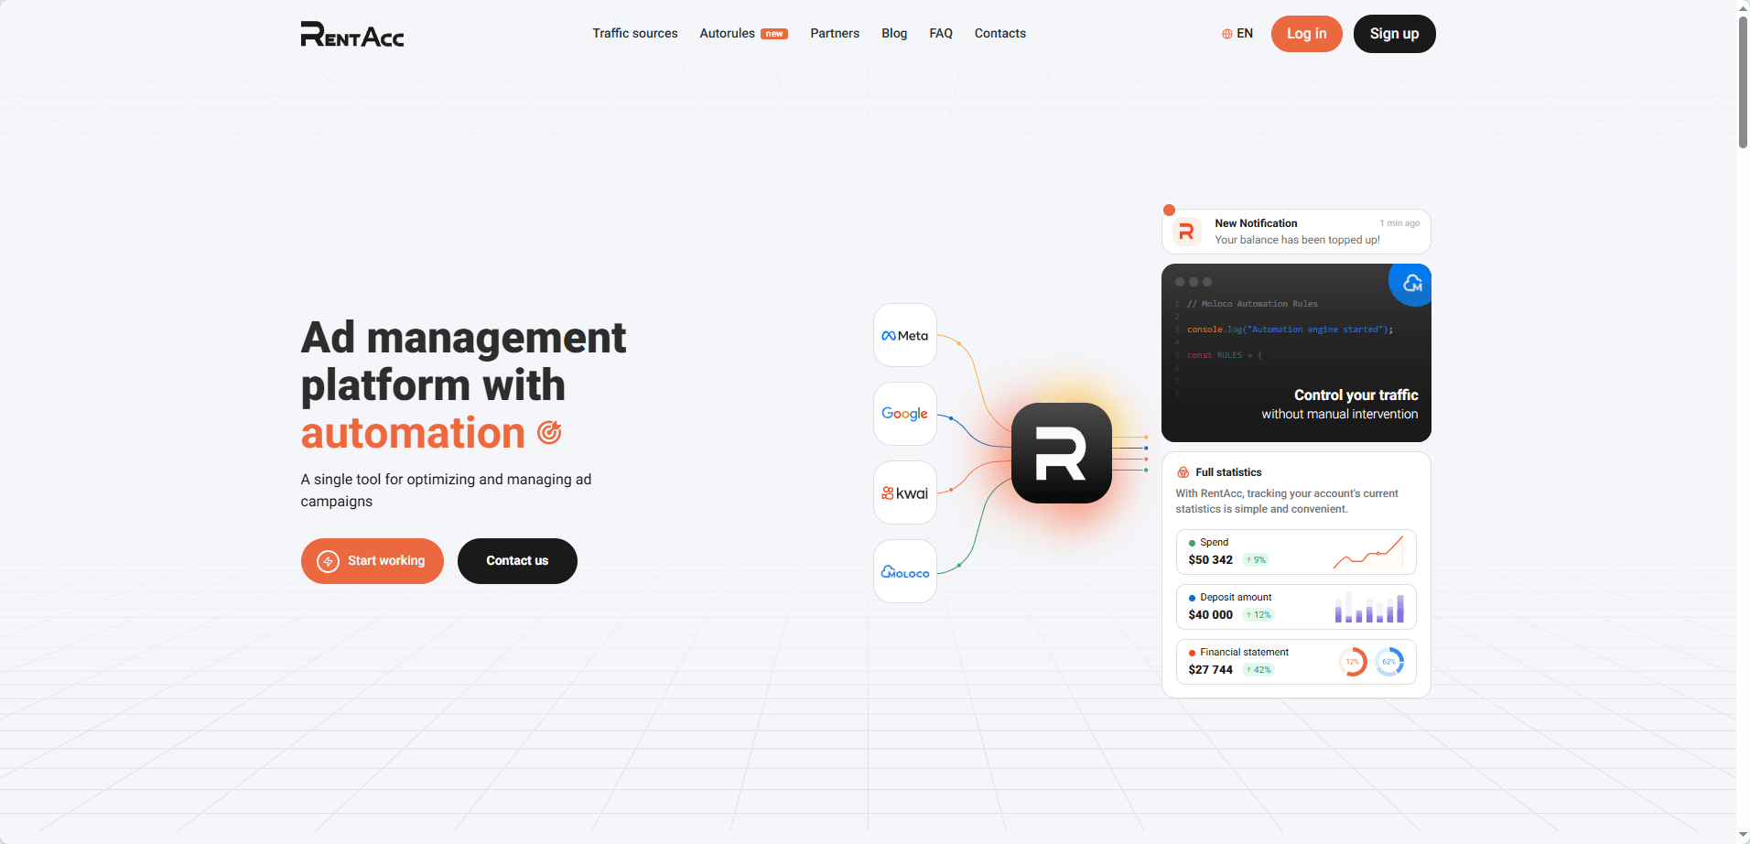Click the 9% growth badge

coord(1256,560)
